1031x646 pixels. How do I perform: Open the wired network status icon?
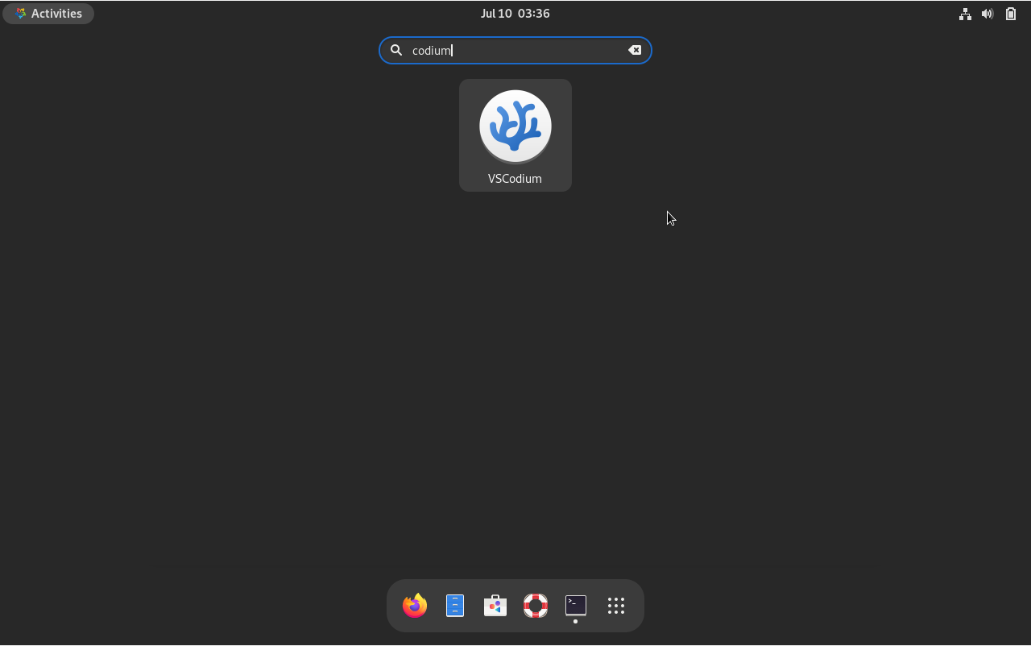click(965, 14)
